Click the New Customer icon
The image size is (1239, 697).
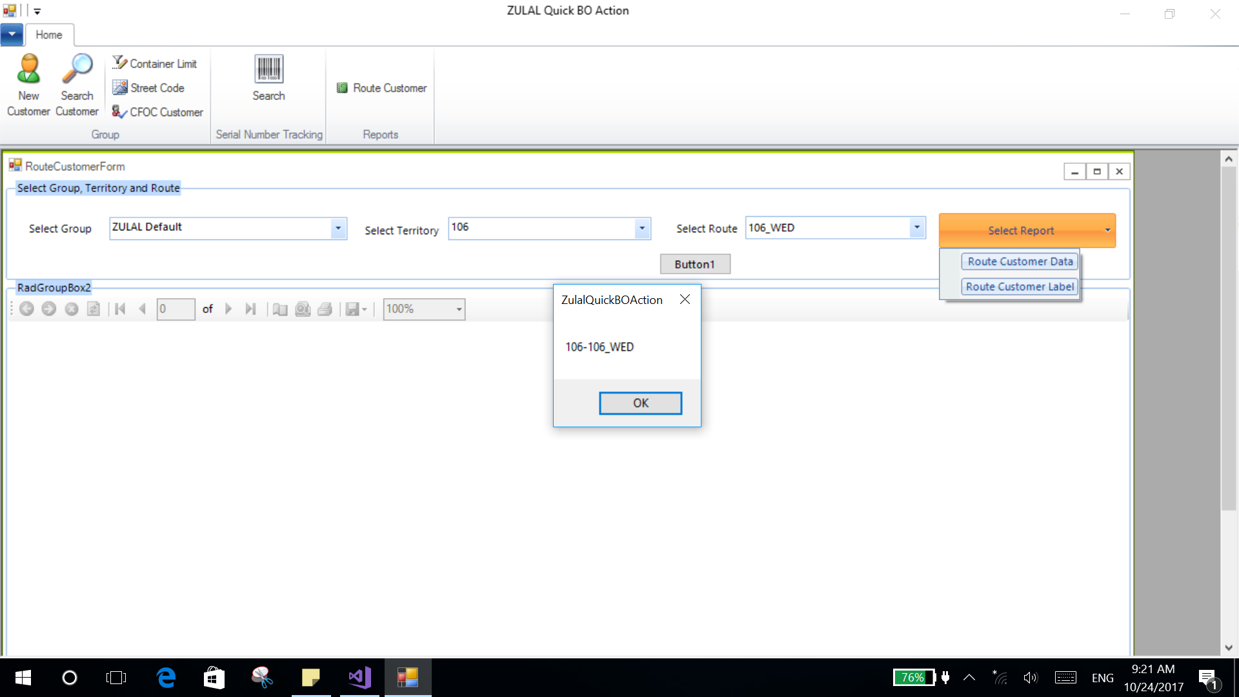point(28,70)
